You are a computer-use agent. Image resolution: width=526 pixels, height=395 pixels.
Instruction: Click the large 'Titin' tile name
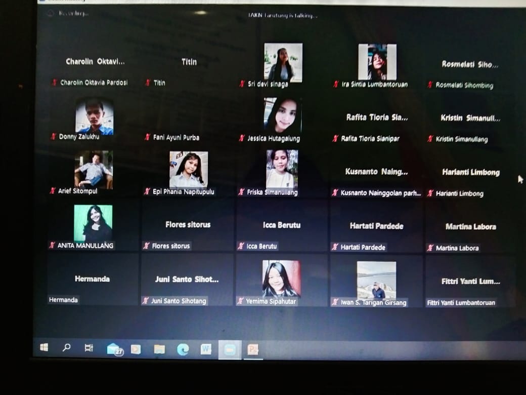189,62
